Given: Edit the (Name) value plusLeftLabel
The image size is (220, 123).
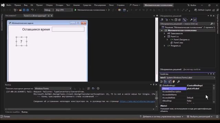Looking at the screenshot, I should (199, 88).
